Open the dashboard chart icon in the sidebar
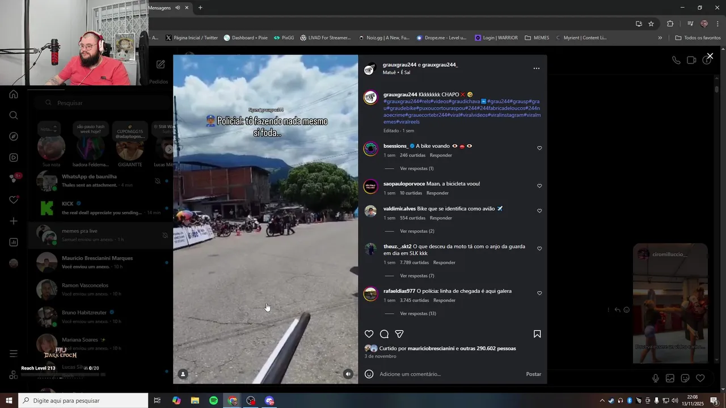Image resolution: width=726 pixels, height=408 pixels. point(14,242)
